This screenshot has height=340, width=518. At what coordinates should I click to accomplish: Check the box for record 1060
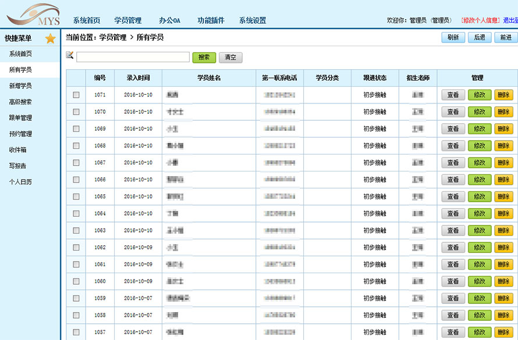tap(76, 281)
